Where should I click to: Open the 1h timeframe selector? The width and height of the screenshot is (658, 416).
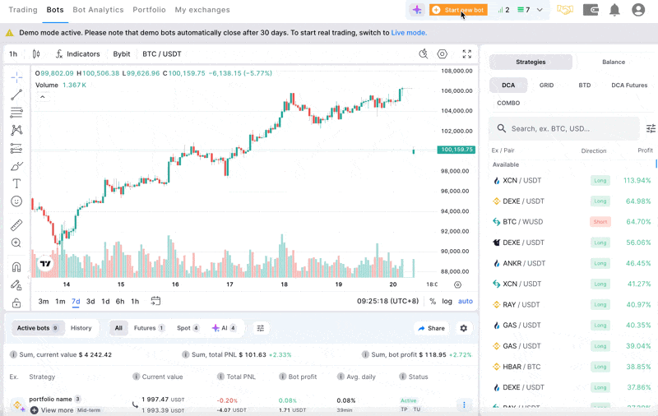click(13, 54)
